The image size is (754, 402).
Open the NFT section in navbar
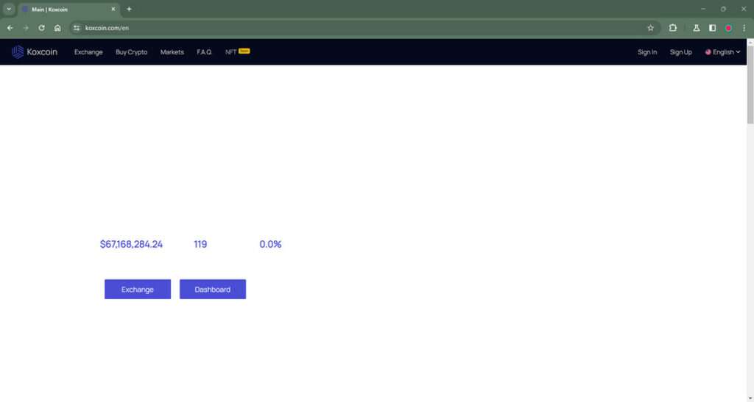237,51
